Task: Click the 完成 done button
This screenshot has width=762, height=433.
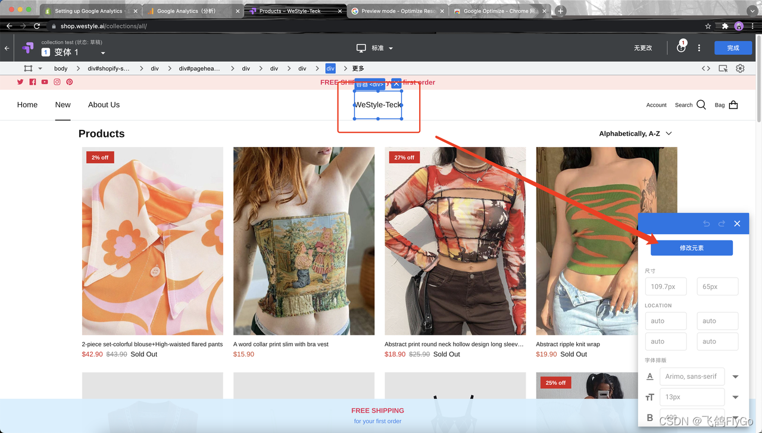Action: point(733,48)
